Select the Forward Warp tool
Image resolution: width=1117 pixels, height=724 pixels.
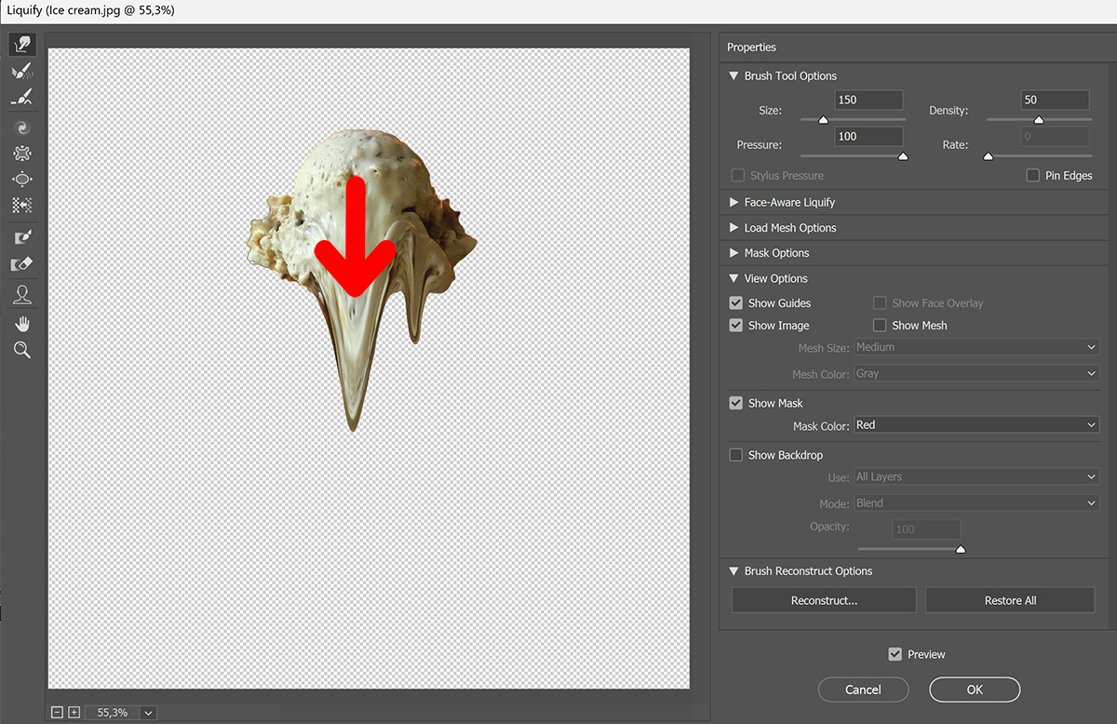click(x=21, y=43)
